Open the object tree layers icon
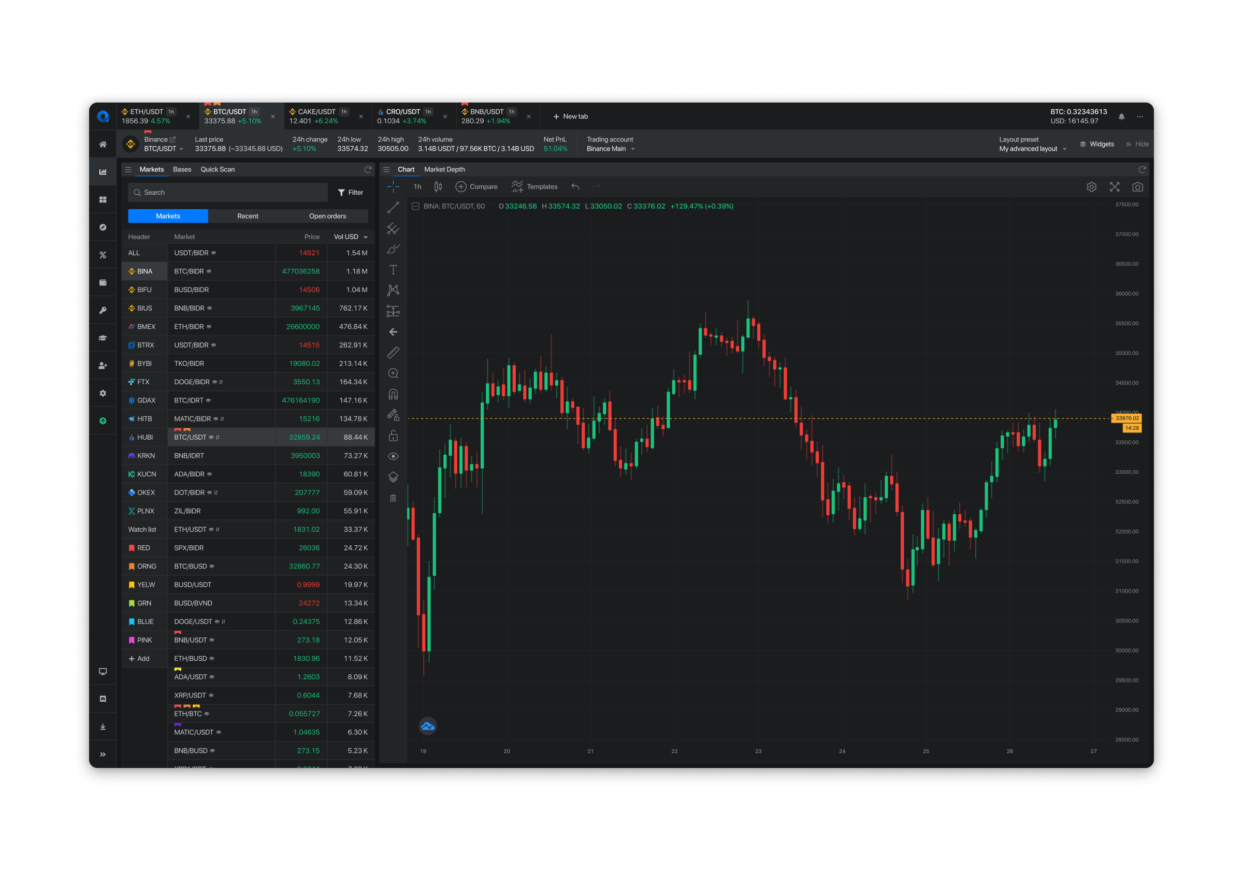 click(x=393, y=477)
